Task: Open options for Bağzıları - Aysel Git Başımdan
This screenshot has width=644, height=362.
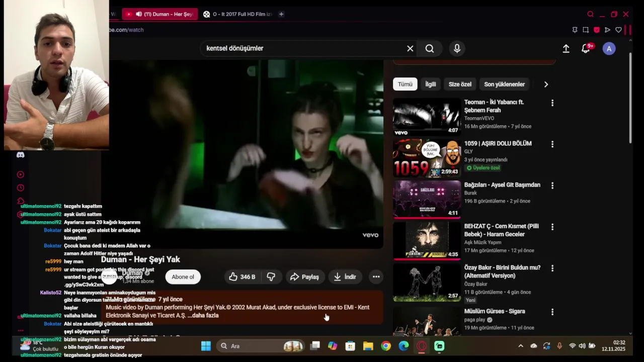Action: pyautogui.click(x=552, y=186)
